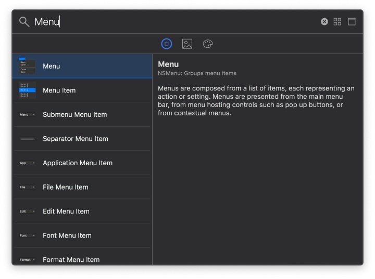The width and height of the screenshot is (375, 279).
Task: Click the Menu Item row thumbnail
Action: click(27, 90)
